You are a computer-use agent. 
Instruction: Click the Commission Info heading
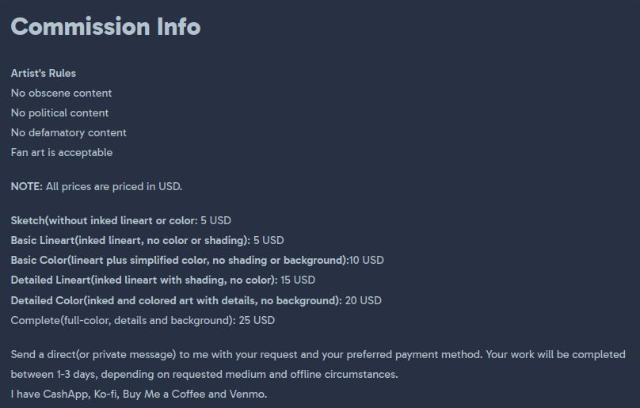105,26
